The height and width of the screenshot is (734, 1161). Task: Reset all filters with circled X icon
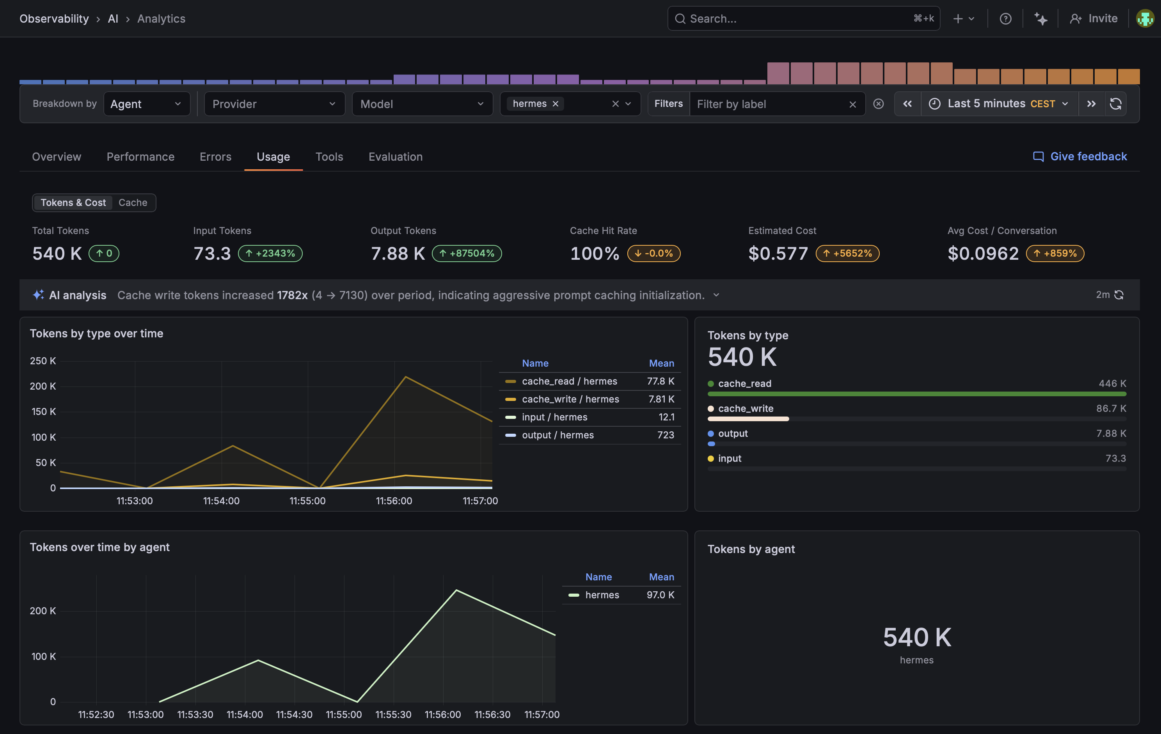(879, 104)
